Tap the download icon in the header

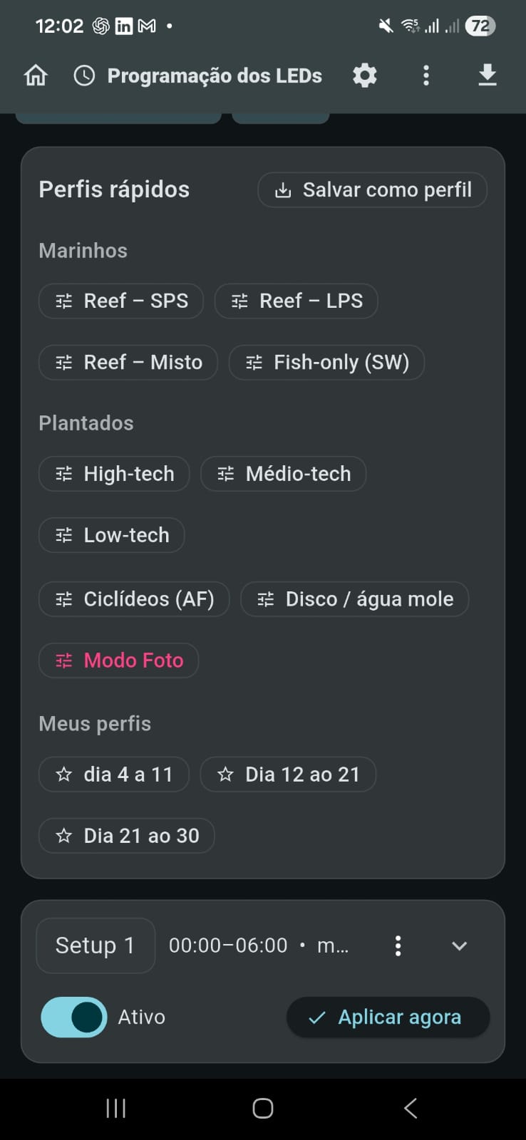point(488,76)
